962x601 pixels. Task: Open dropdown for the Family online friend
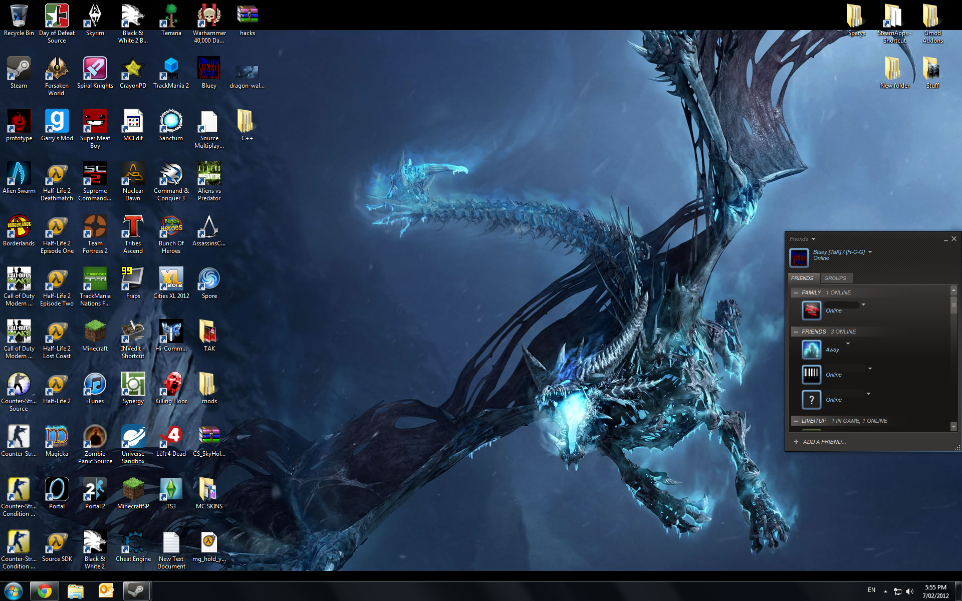[863, 305]
